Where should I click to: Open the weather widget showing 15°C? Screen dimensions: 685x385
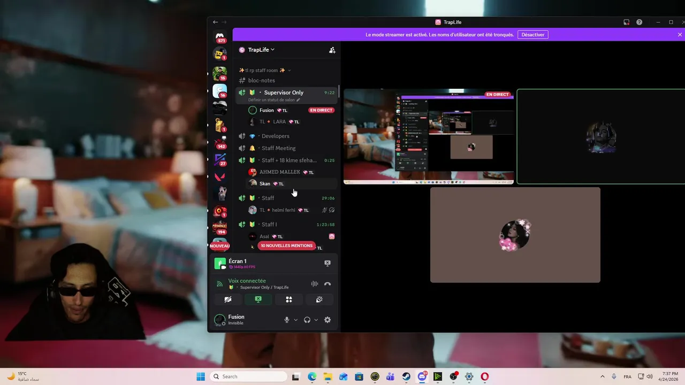click(x=22, y=376)
